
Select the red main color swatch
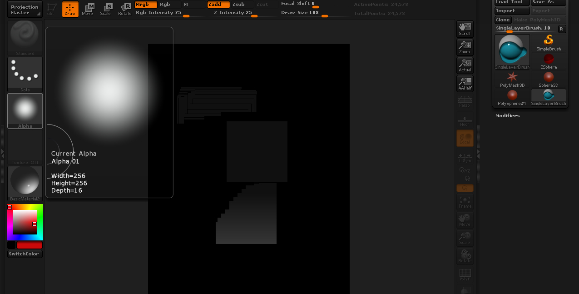30,245
